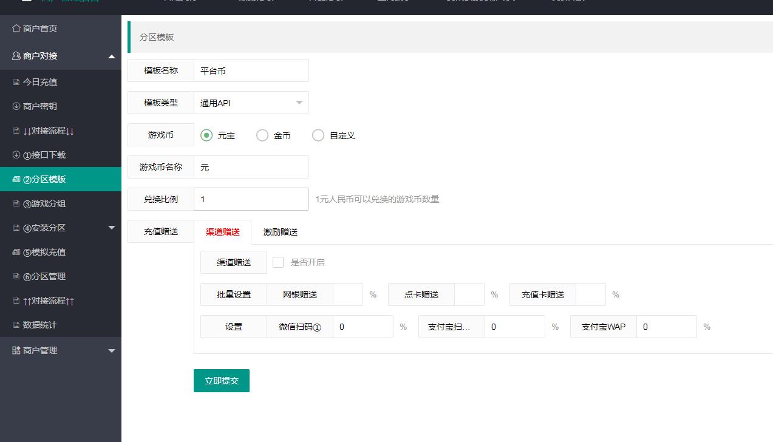Select the 金币 radio option
Viewport: 773px width, 442px height.
pyautogui.click(x=262, y=135)
